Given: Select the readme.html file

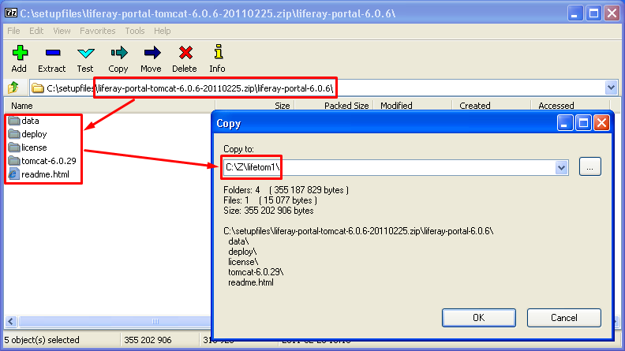Looking at the screenshot, I should point(39,174).
